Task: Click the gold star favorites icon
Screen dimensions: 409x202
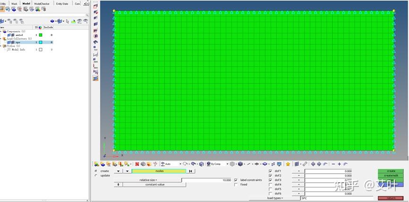Action: [x=287, y=164]
